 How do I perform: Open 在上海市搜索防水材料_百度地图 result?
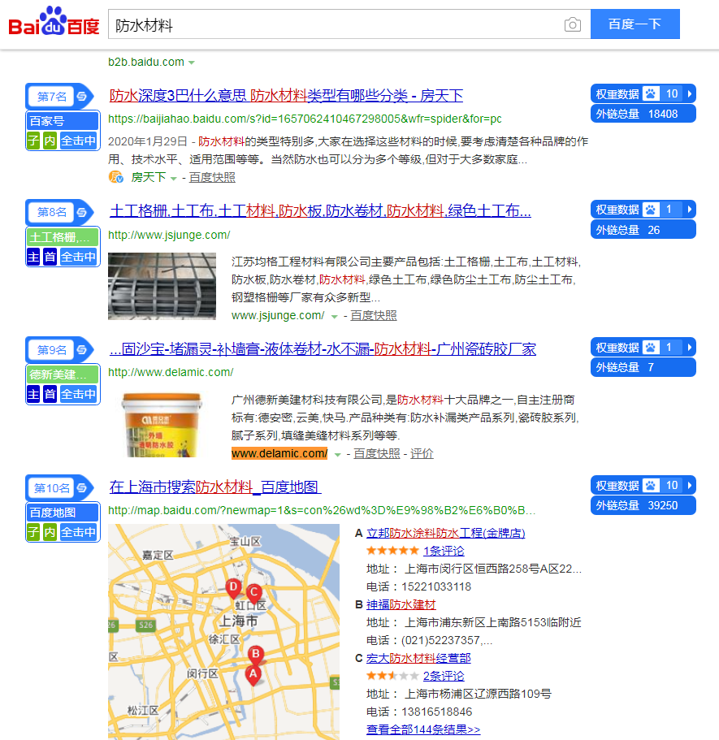(x=215, y=487)
